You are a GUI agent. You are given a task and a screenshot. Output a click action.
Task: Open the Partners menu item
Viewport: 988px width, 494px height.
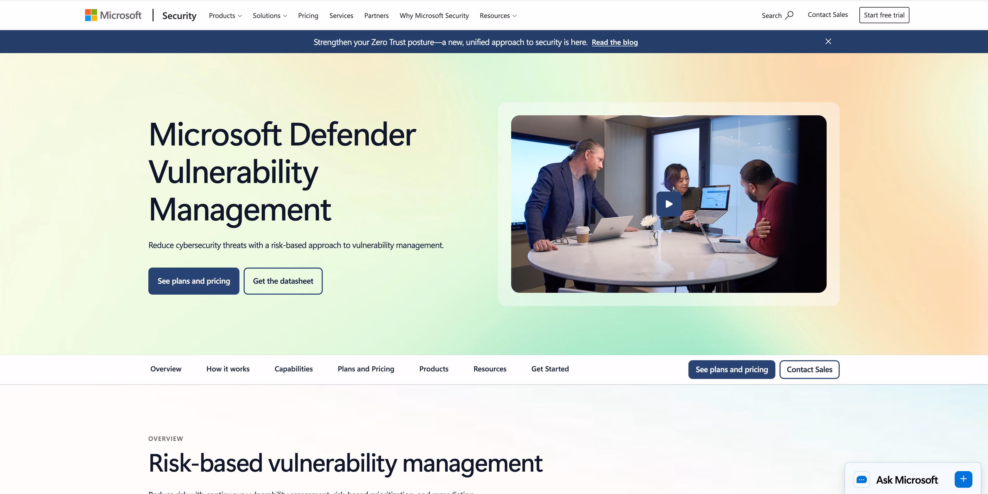pos(376,16)
